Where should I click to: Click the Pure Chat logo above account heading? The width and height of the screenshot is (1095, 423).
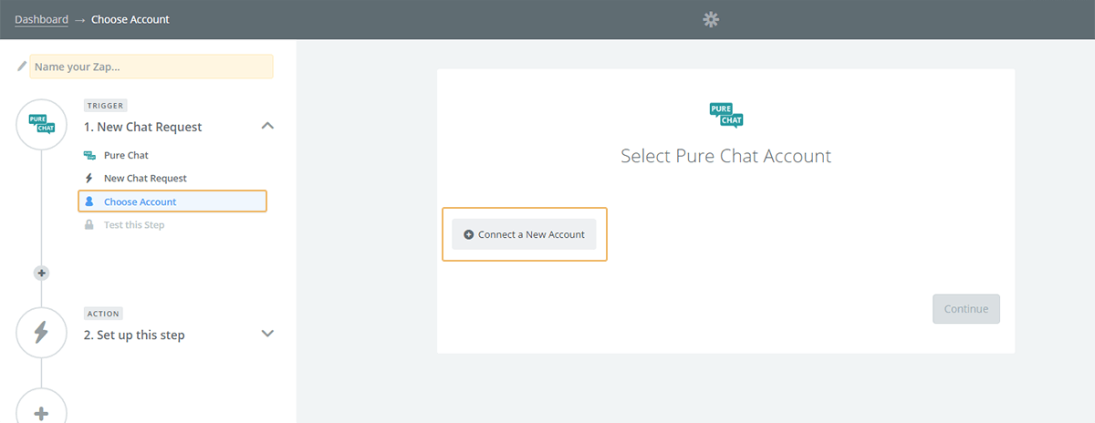tap(726, 116)
